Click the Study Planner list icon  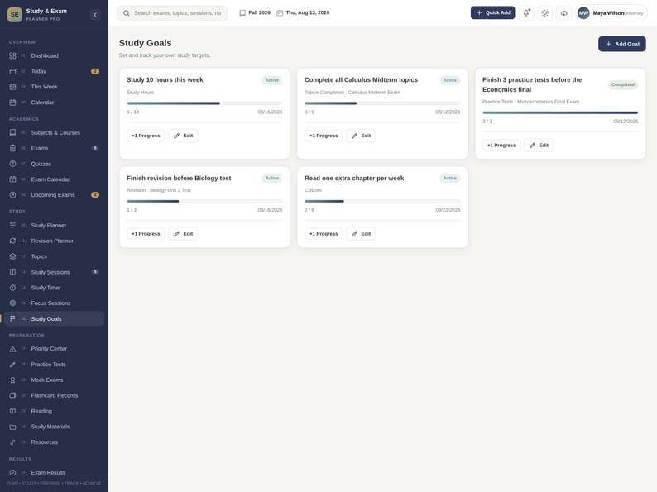pos(12,225)
